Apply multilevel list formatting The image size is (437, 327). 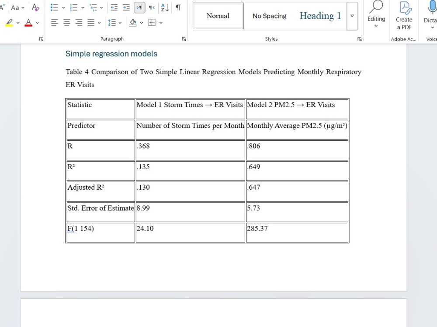pyautogui.click(x=93, y=7)
